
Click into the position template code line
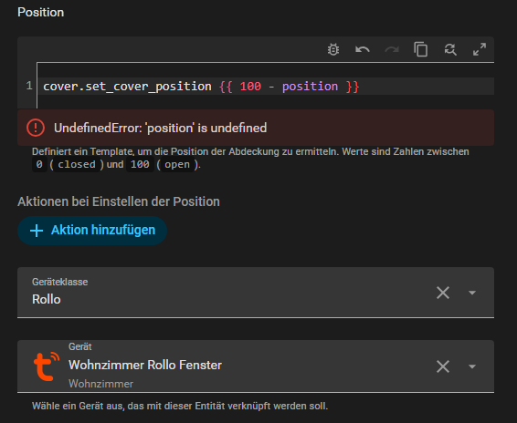point(266,87)
